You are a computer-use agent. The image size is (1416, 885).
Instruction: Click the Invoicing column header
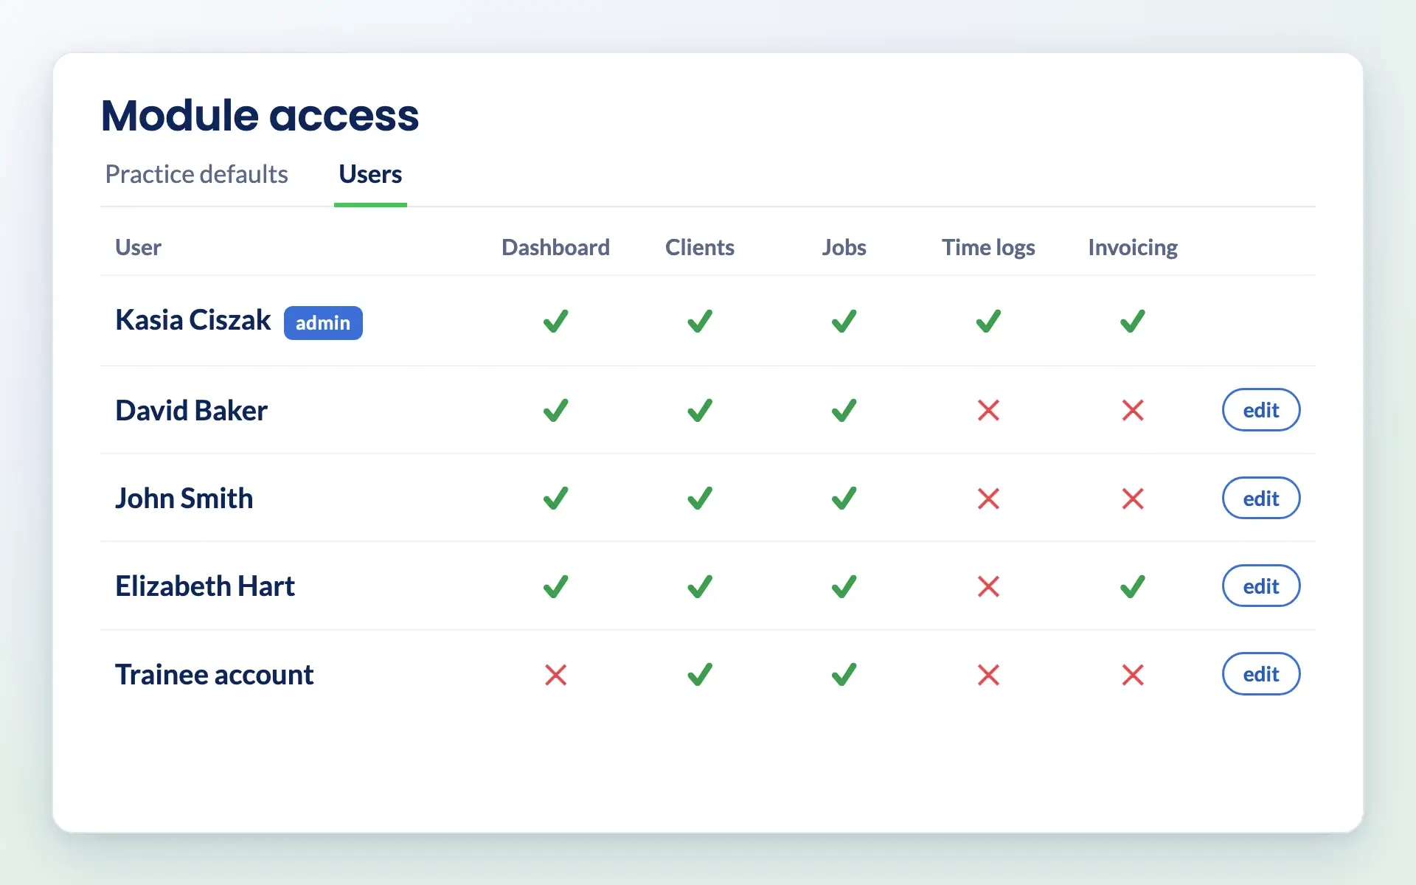(x=1133, y=248)
